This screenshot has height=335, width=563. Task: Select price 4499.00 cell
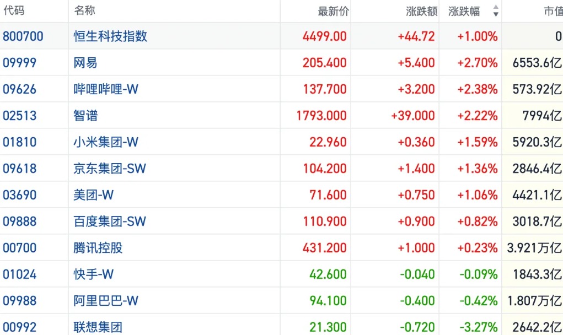[x=324, y=36]
